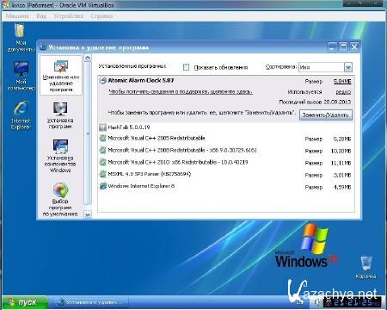Open VirtualBox 'Машина' menu
This screenshot has width=387, height=310.
coord(17,16)
